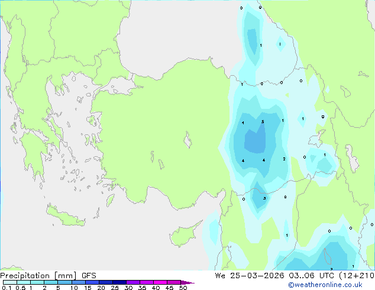This screenshot has height=290, width=375.
Task: Click the '03..06 UTC' time range text
Action: (311, 275)
